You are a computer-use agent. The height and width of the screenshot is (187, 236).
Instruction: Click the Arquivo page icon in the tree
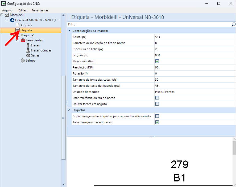click(18, 25)
